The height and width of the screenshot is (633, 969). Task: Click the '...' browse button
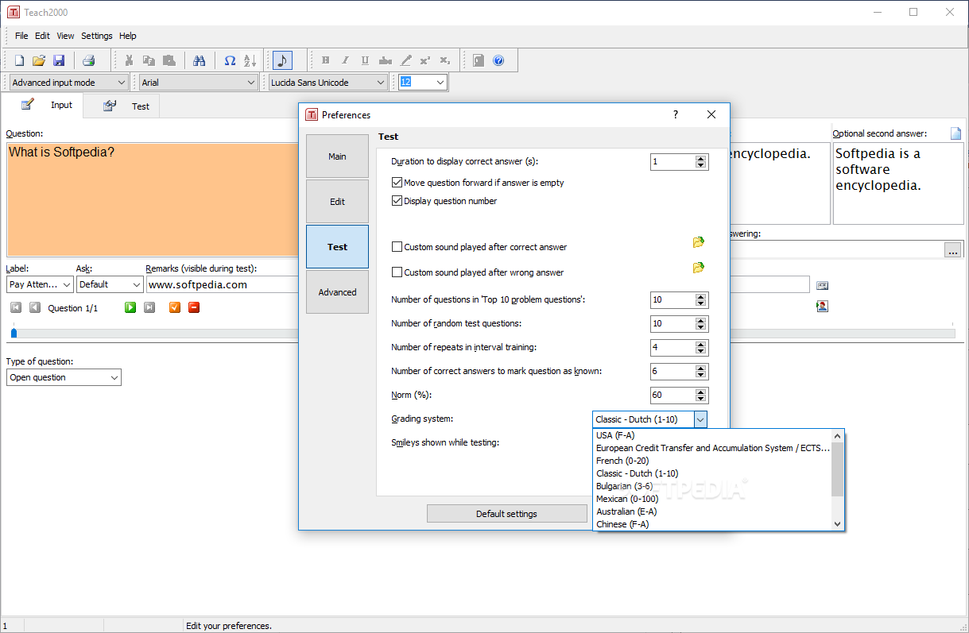click(x=952, y=250)
